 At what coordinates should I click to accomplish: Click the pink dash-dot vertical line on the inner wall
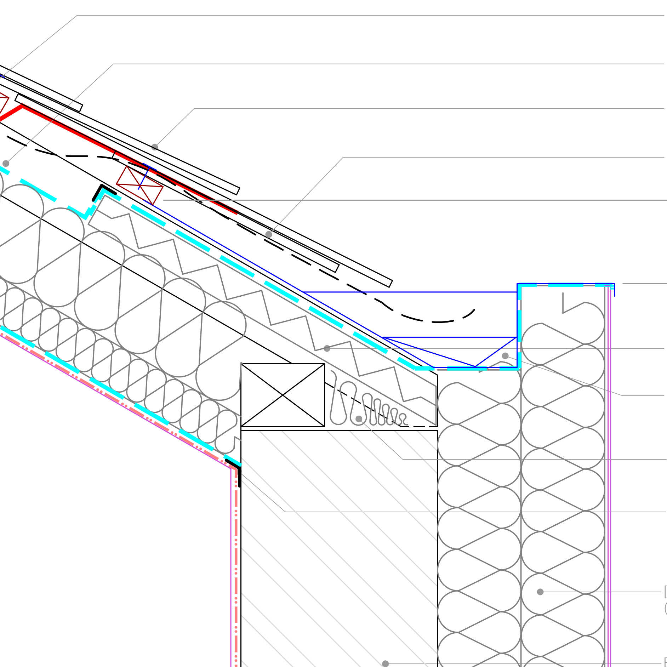(x=236, y=566)
